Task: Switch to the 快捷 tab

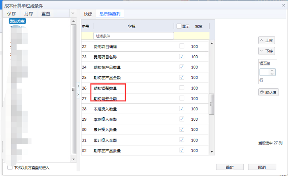Action: (88, 14)
